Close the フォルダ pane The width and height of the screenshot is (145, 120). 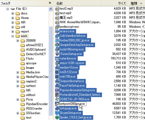click(x=50, y=3)
